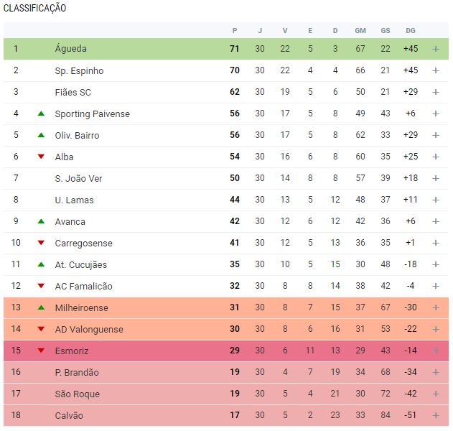453x431 pixels.
Task: Open Fiães SC team link
Action: tap(73, 92)
